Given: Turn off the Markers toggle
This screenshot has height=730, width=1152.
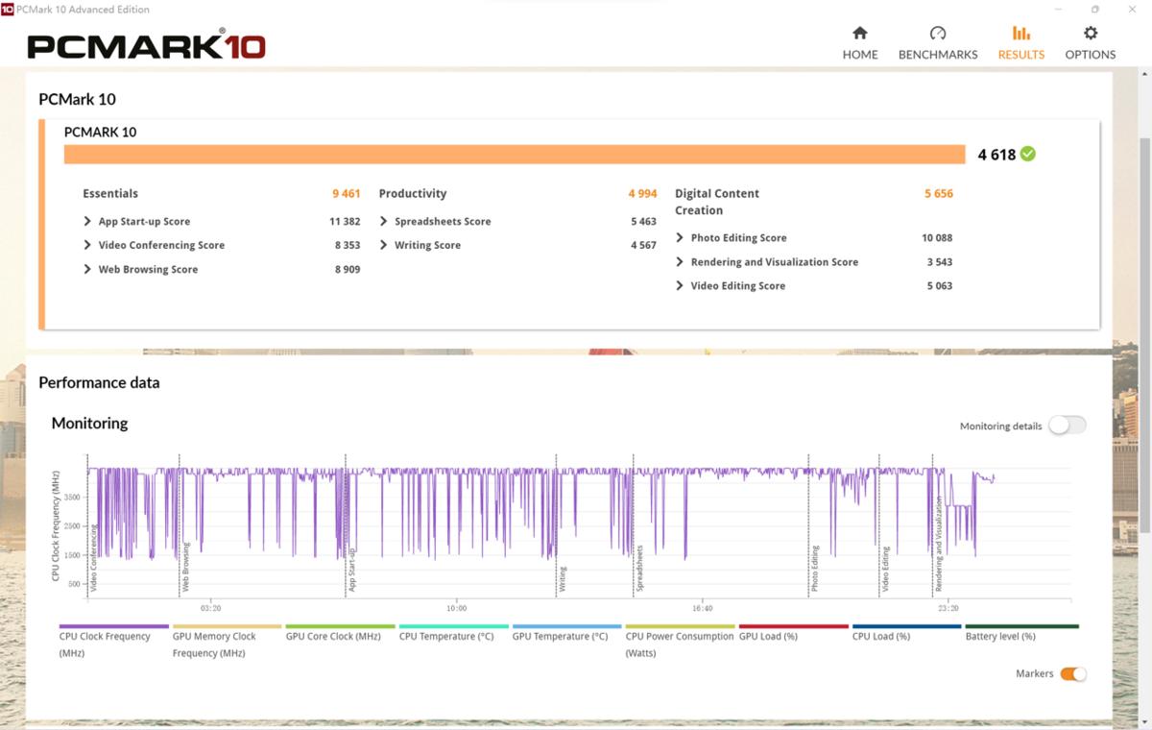Looking at the screenshot, I should coord(1072,673).
